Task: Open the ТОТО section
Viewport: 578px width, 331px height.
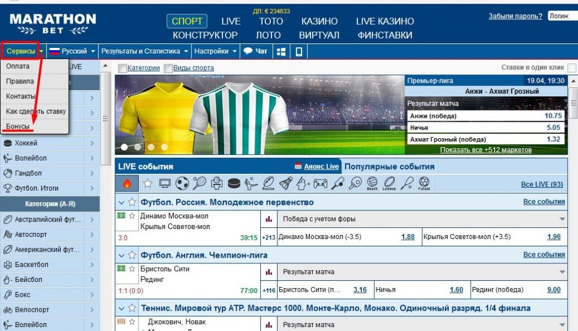Action: coord(271,21)
